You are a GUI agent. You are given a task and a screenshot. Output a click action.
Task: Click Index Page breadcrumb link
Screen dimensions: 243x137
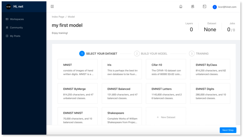tap(58, 17)
